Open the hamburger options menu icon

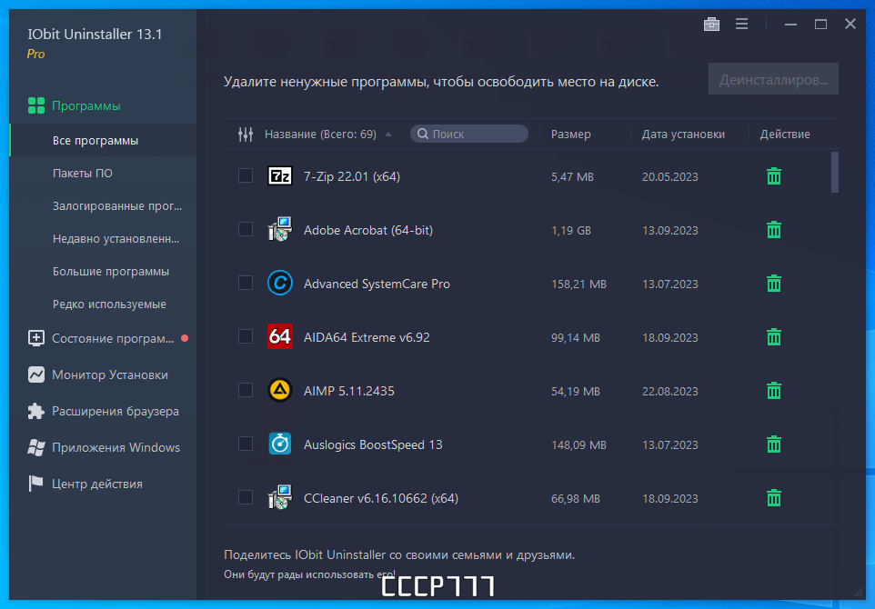click(x=741, y=24)
